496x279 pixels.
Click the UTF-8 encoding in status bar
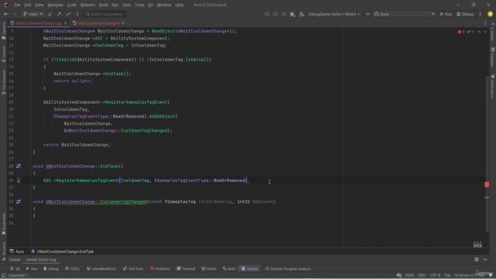tap(435, 275)
